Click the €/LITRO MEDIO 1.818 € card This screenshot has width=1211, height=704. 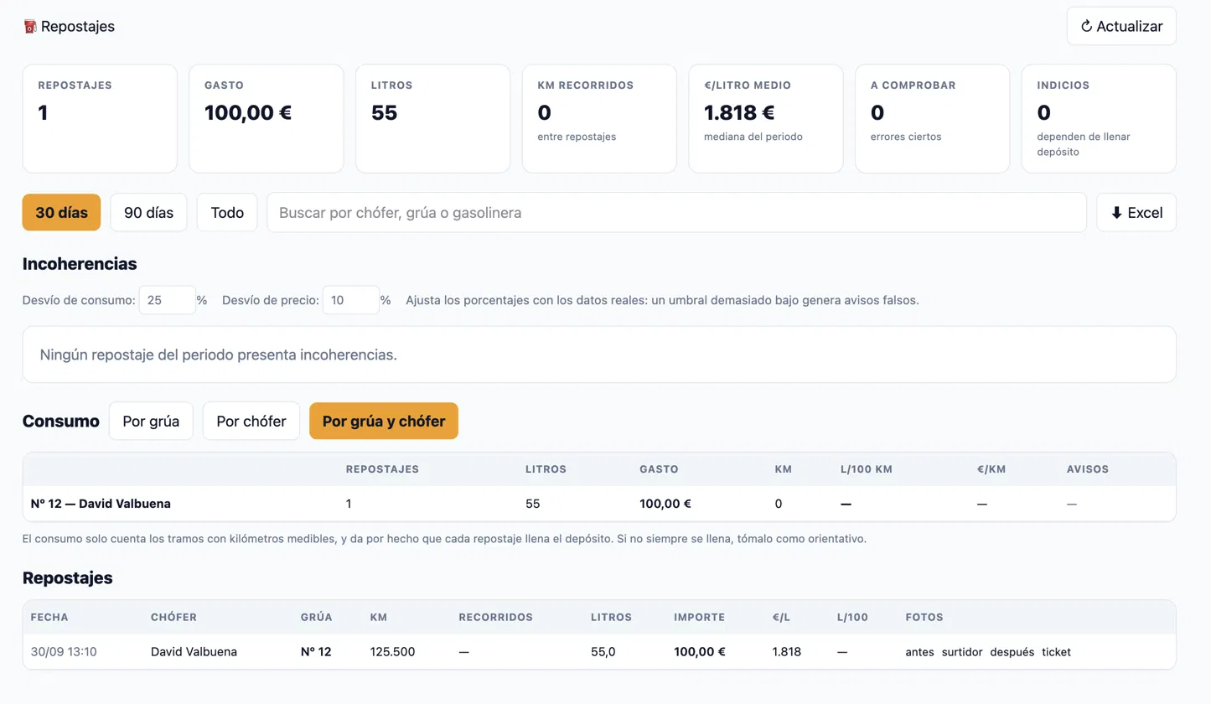coord(765,119)
